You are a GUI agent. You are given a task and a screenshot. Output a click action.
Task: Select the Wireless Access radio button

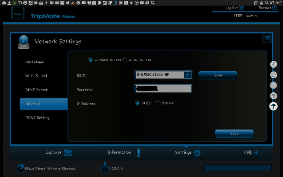[91, 60]
